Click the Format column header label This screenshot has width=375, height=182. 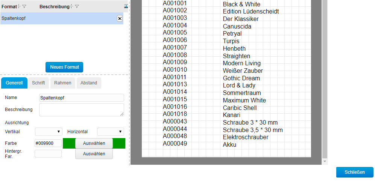9,7
